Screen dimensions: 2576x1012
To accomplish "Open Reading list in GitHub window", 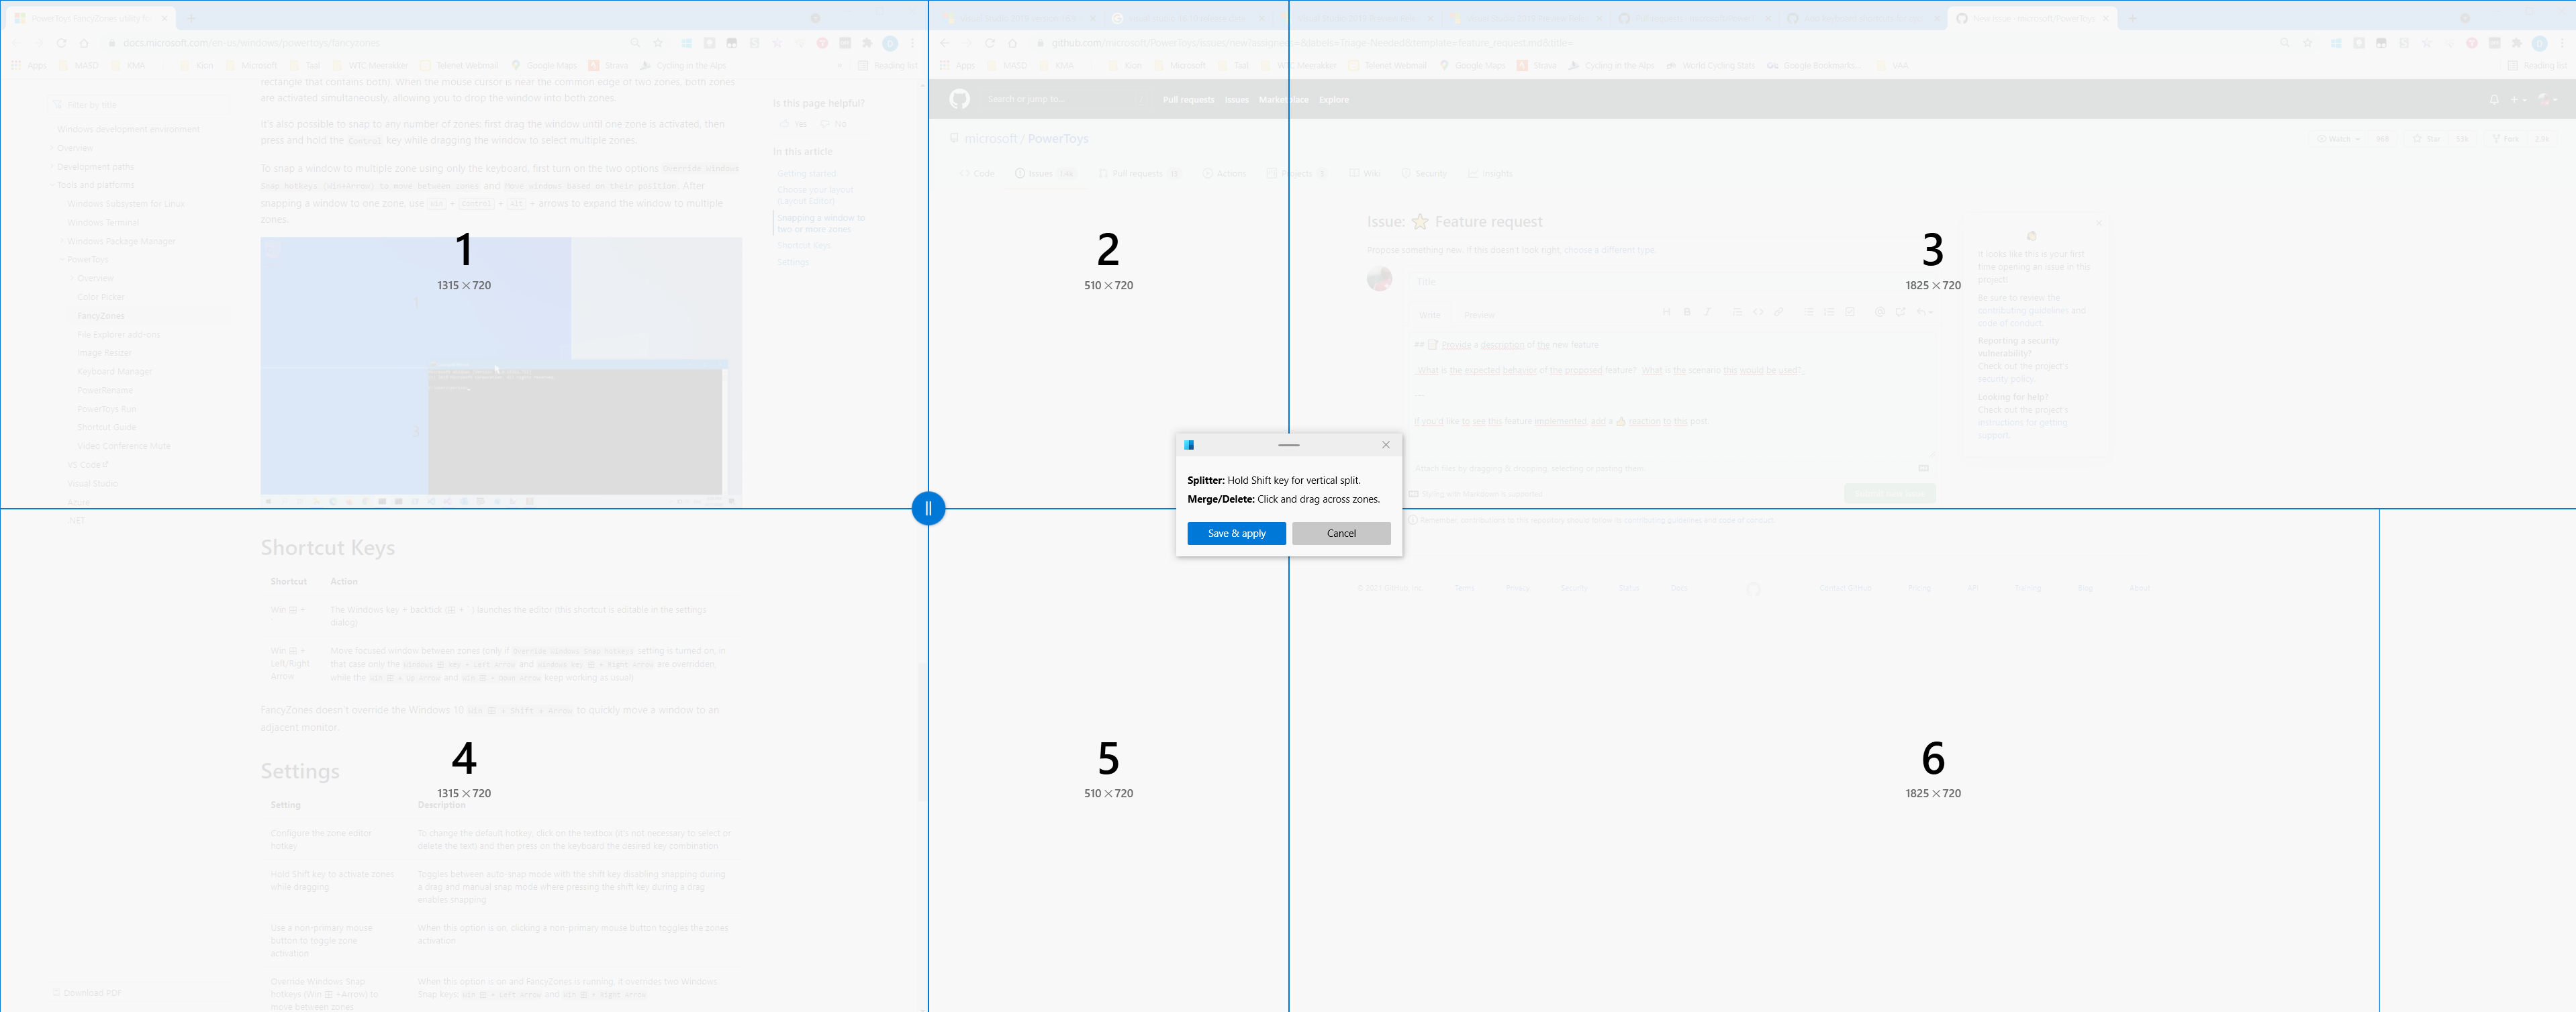I will click(x=2537, y=65).
